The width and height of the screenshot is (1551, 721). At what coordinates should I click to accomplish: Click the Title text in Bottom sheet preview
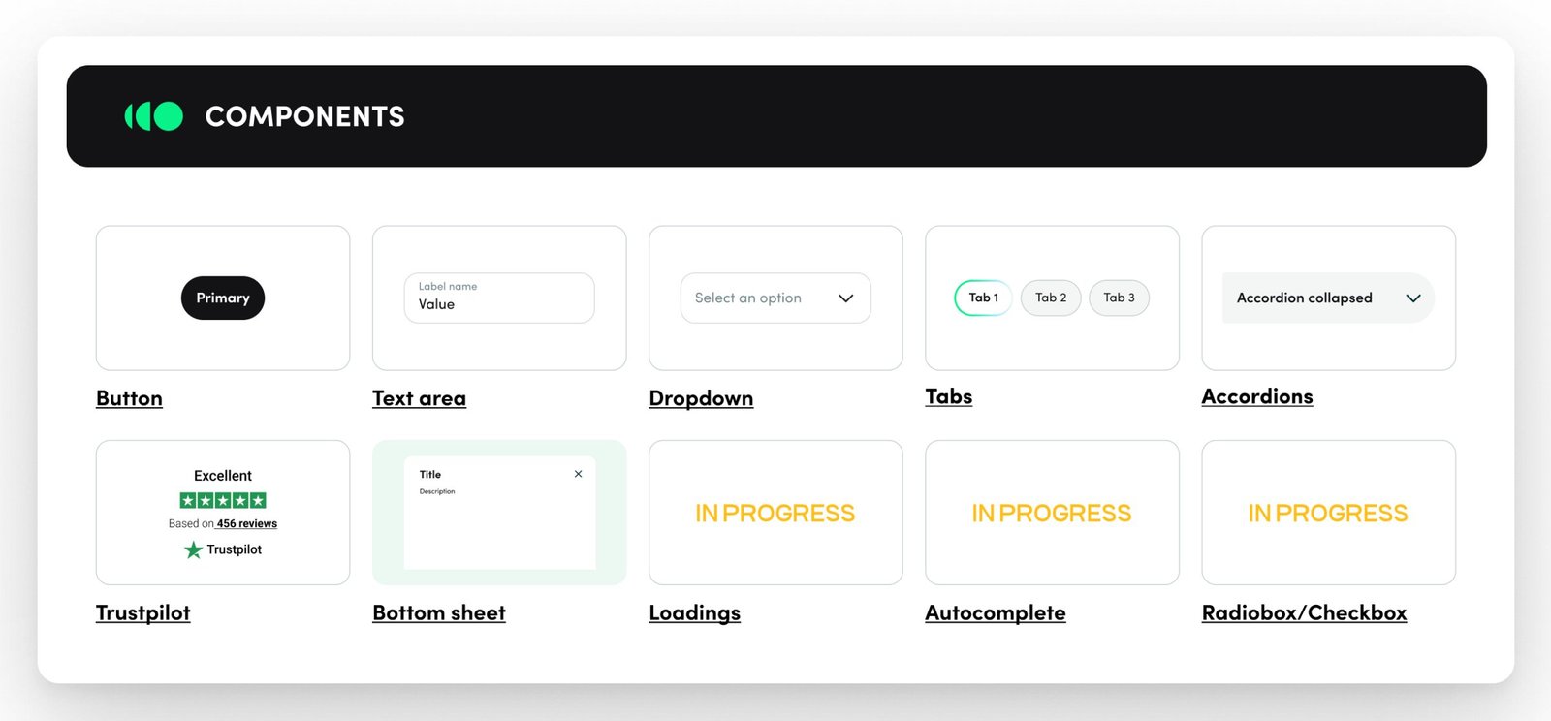[430, 475]
